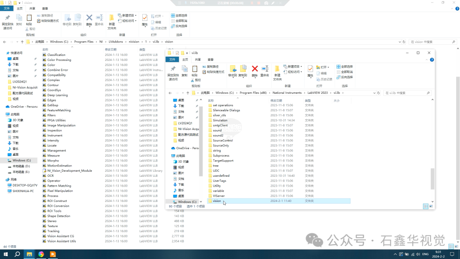Click the vision window search box
The height and width of the screenshot is (259, 460).
433,42
